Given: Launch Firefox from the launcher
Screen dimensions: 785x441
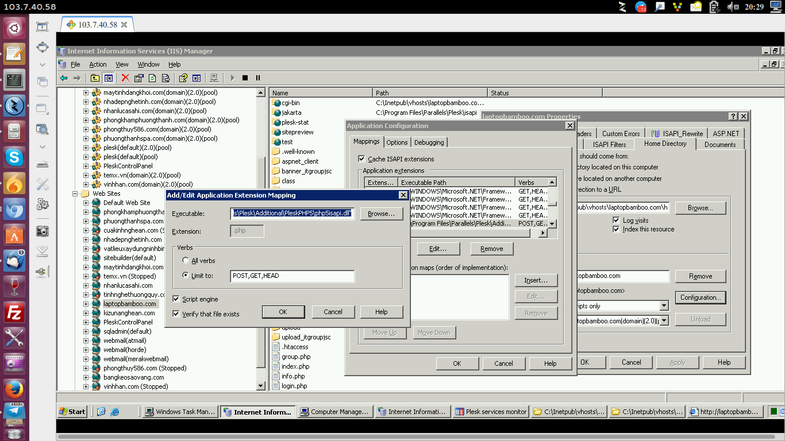Looking at the screenshot, I should coord(14,390).
